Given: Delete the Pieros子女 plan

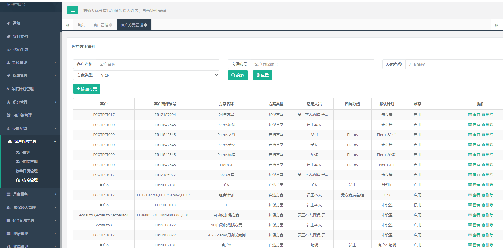Looking at the screenshot, I should pyautogui.click(x=487, y=145).
